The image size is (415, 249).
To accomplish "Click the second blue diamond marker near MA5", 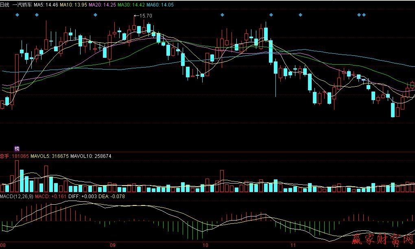I will tap(37, 15).
